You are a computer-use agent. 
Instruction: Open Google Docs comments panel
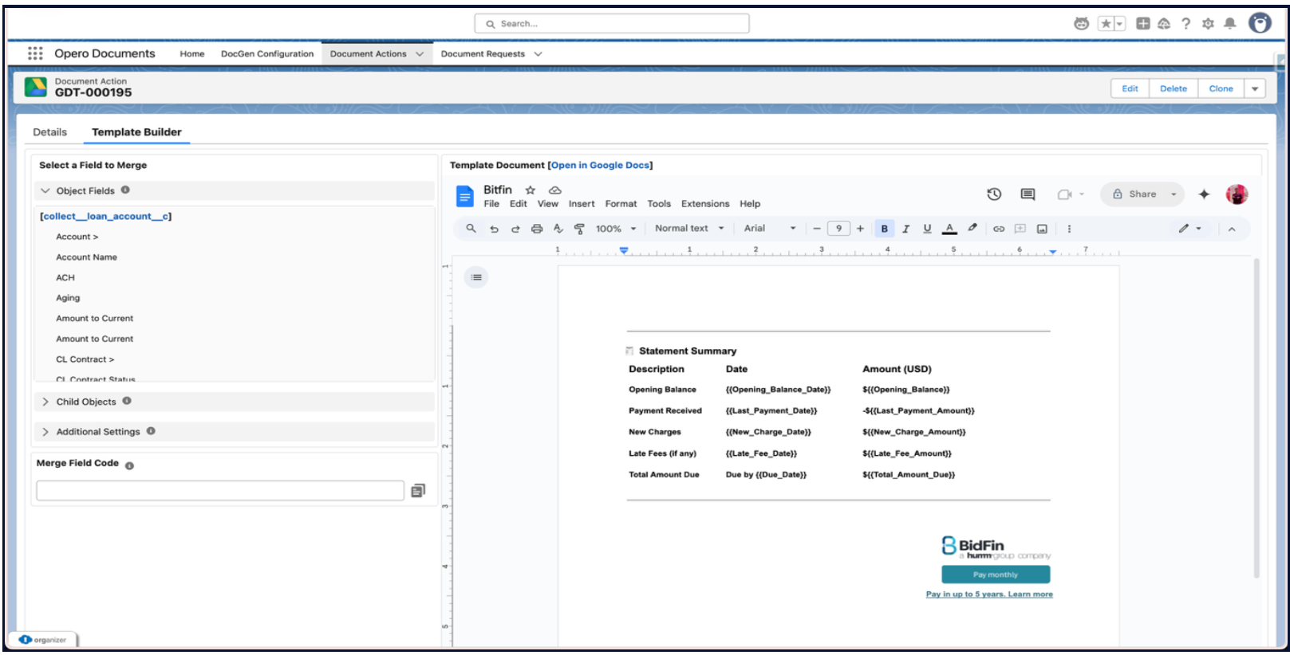(x=1028, y=194)
